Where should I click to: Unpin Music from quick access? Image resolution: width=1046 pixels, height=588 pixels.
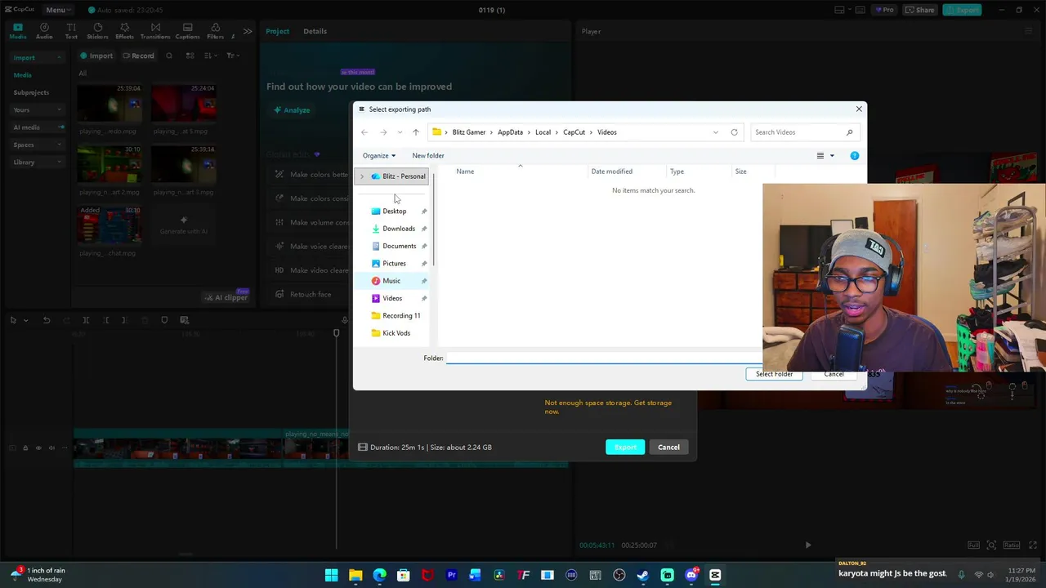point(424,281)
